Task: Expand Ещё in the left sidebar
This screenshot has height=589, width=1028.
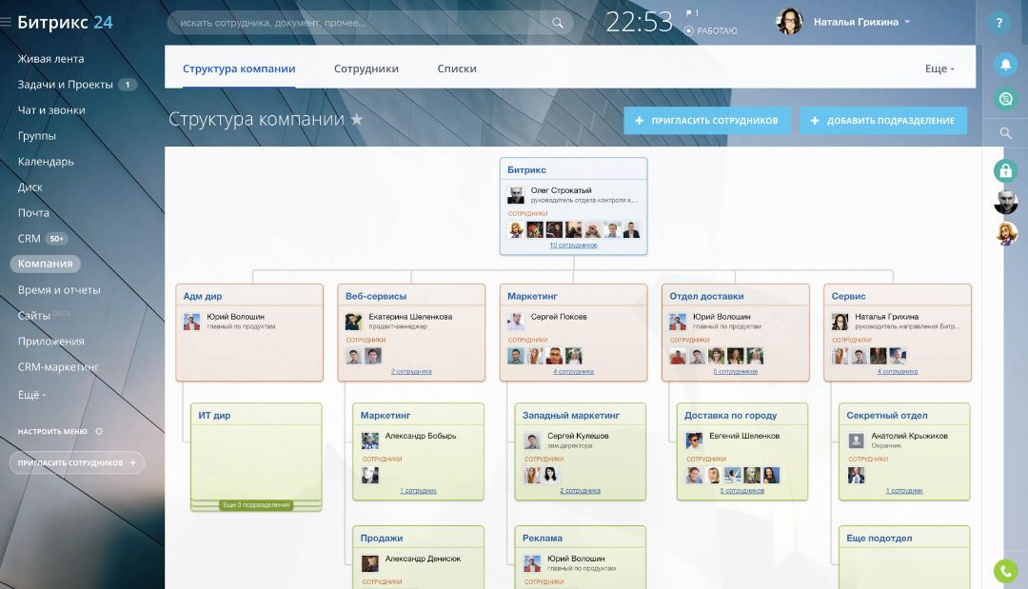Action: [x=31, y=395]
